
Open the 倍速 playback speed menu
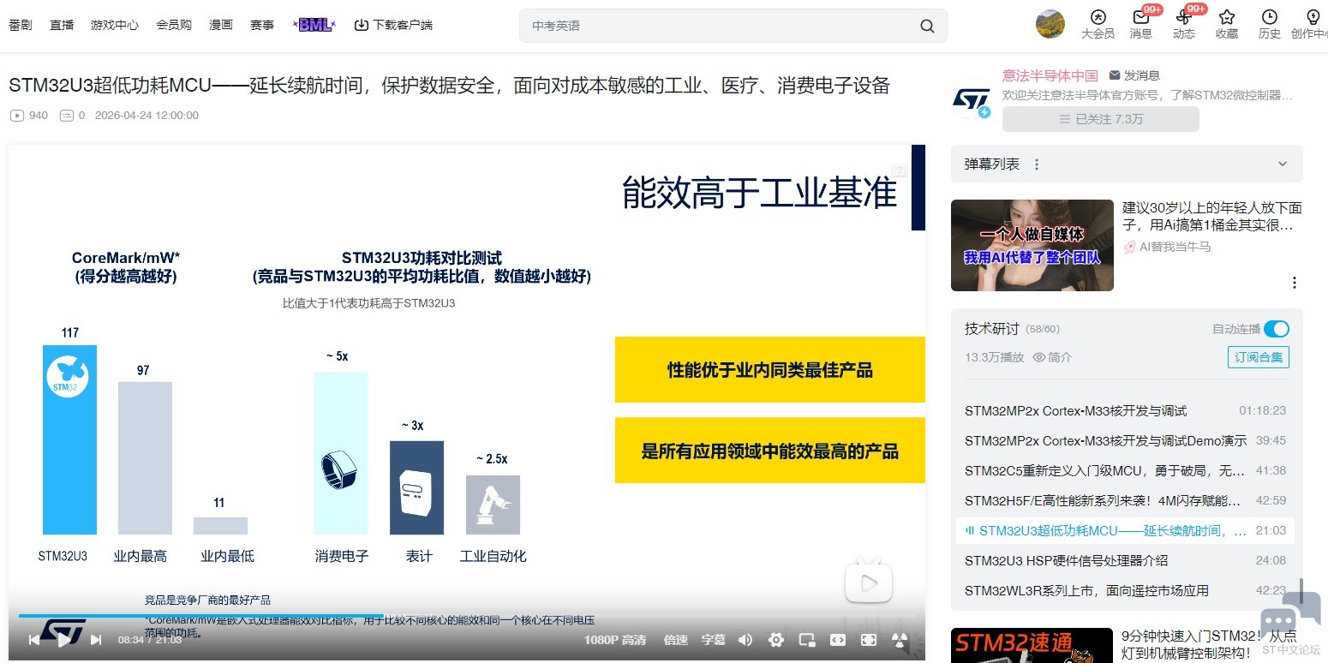[676, 640]
